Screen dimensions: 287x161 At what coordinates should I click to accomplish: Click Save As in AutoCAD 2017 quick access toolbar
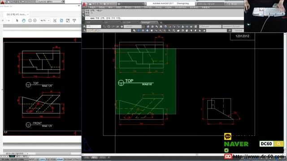click(x=100, y=4)
